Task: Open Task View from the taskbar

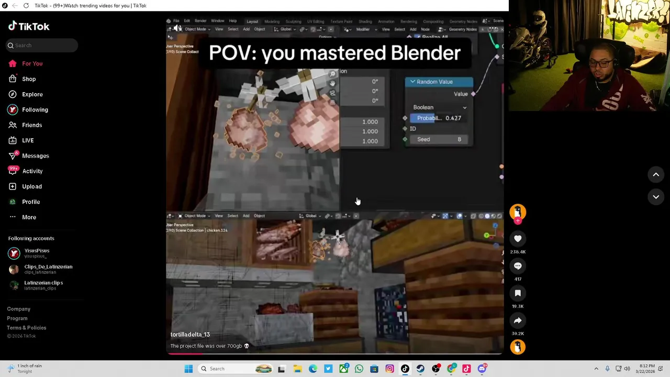Action: pyautogui.click(x=281, y=369)
